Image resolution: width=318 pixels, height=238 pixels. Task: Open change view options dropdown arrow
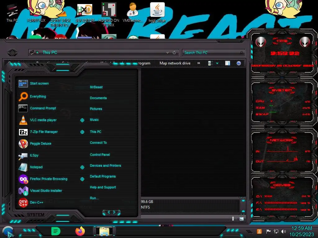click(x=217, y=63)
